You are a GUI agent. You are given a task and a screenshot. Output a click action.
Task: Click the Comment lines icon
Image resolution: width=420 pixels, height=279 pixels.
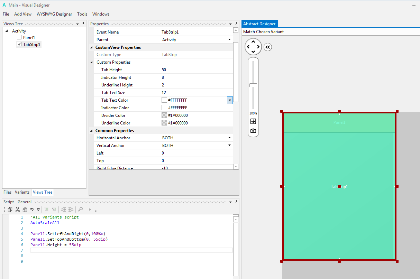click(x=46, y=209)
